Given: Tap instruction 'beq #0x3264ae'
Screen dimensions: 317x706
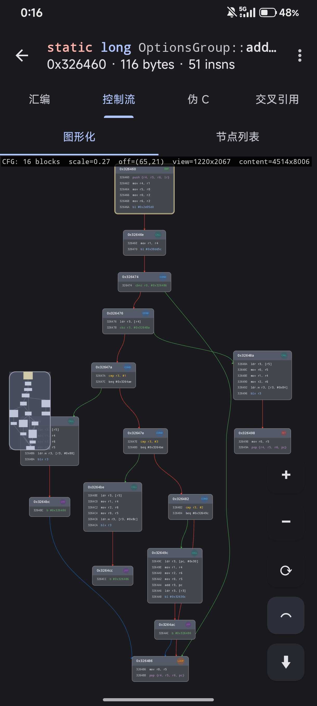Looking at the screenshot, I should pos(120,381).
